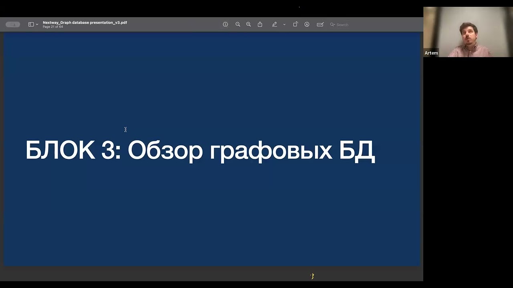Rotate the page with rotate icon
Image resolution: width=513 pixels, height=288 pixels.
(295, 24)
